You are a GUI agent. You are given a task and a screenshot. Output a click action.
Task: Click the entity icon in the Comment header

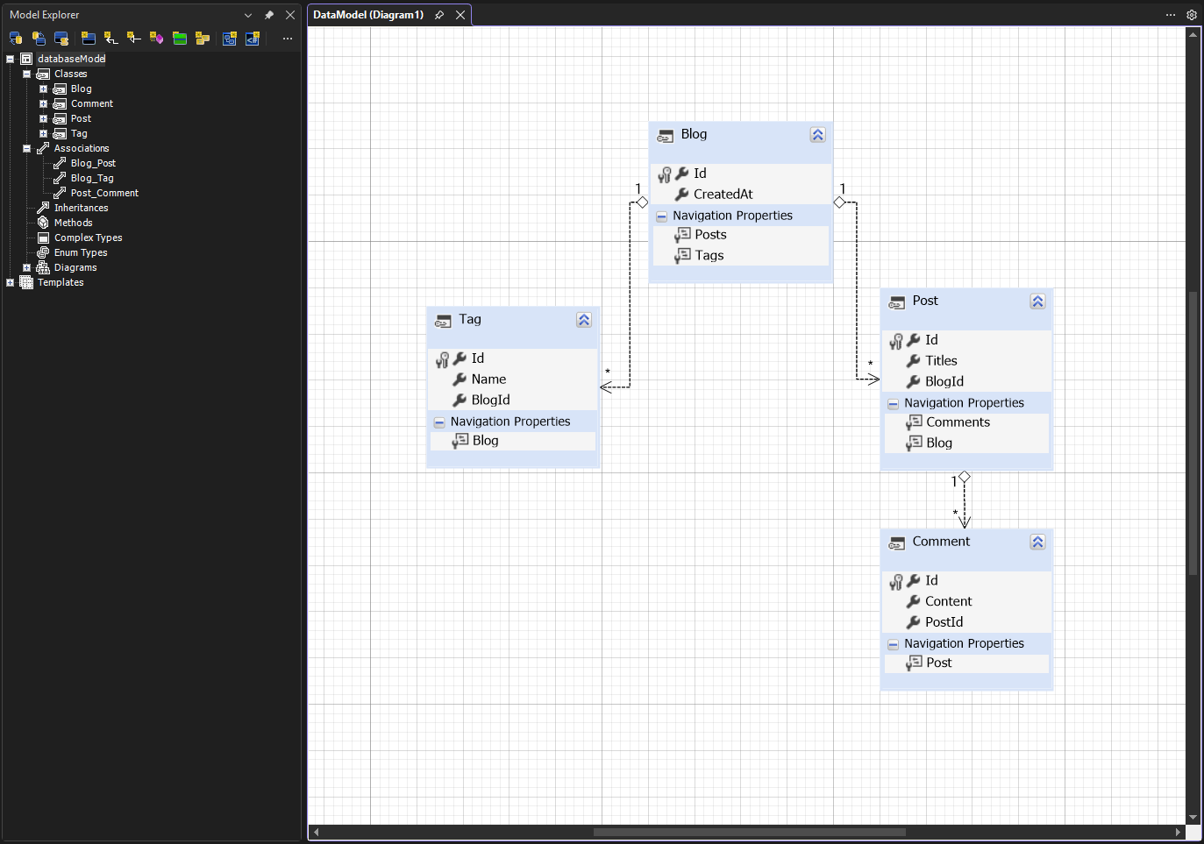[x=896, y=542]
